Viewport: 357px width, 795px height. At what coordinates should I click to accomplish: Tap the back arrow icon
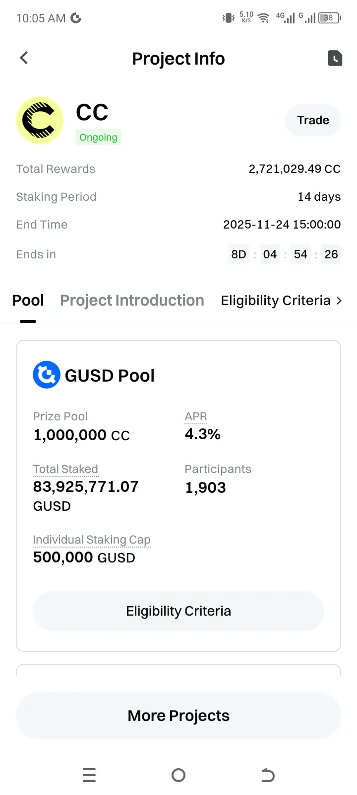(24, 58)
